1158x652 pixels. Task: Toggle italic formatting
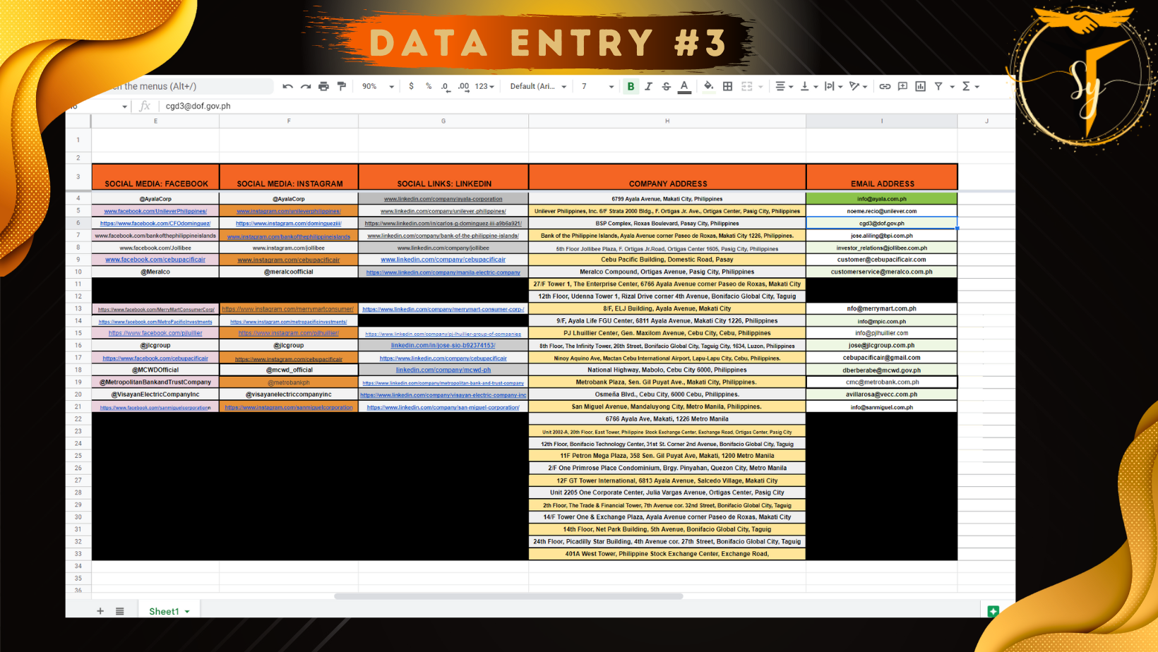[x=648, y=86]
